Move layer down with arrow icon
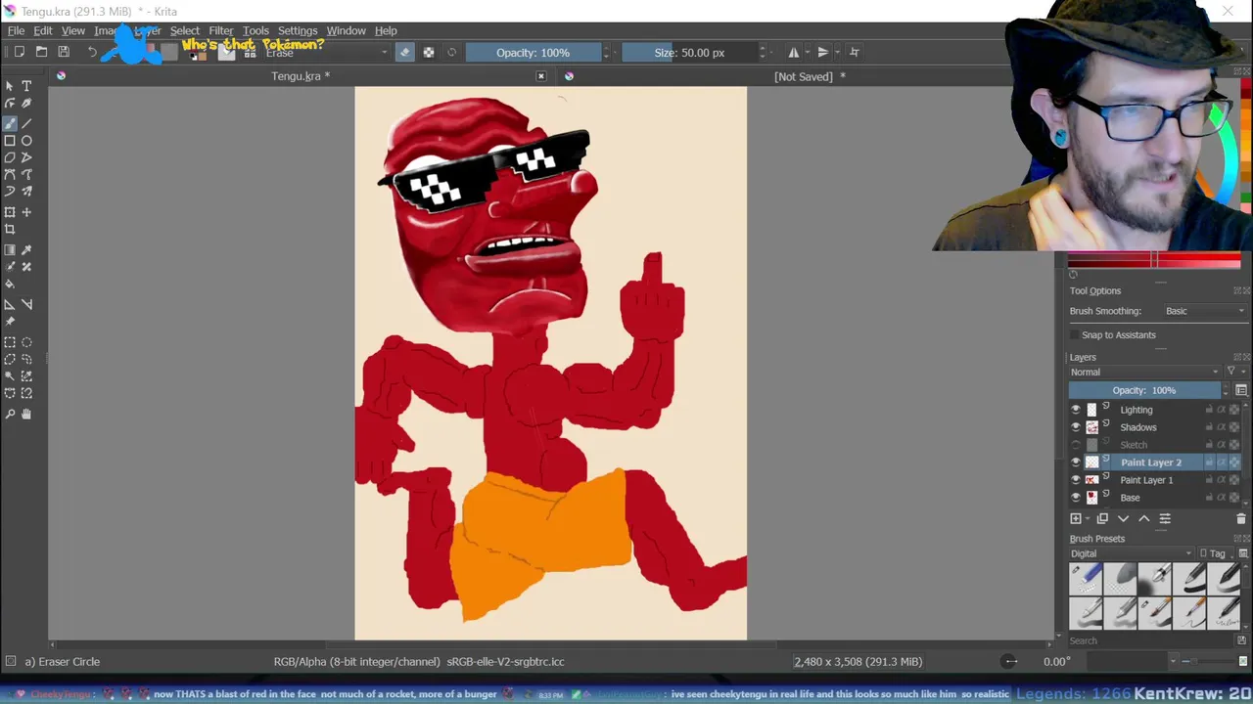 pos(1123,518)
